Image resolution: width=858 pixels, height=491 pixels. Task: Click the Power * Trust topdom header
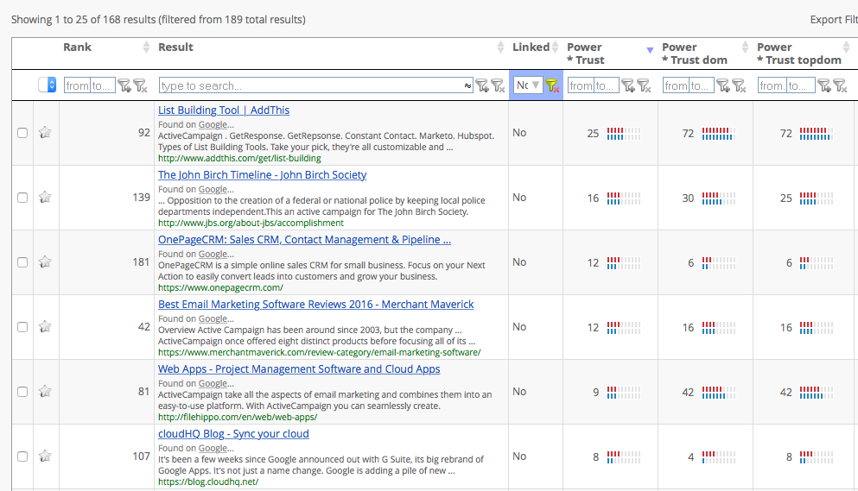pos(799,54)
